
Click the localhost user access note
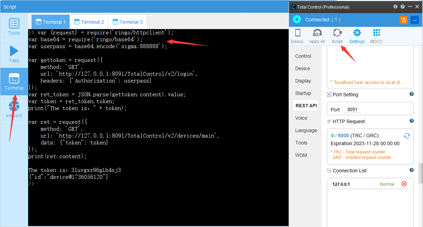pyautogui.click(x=367, y=83)
